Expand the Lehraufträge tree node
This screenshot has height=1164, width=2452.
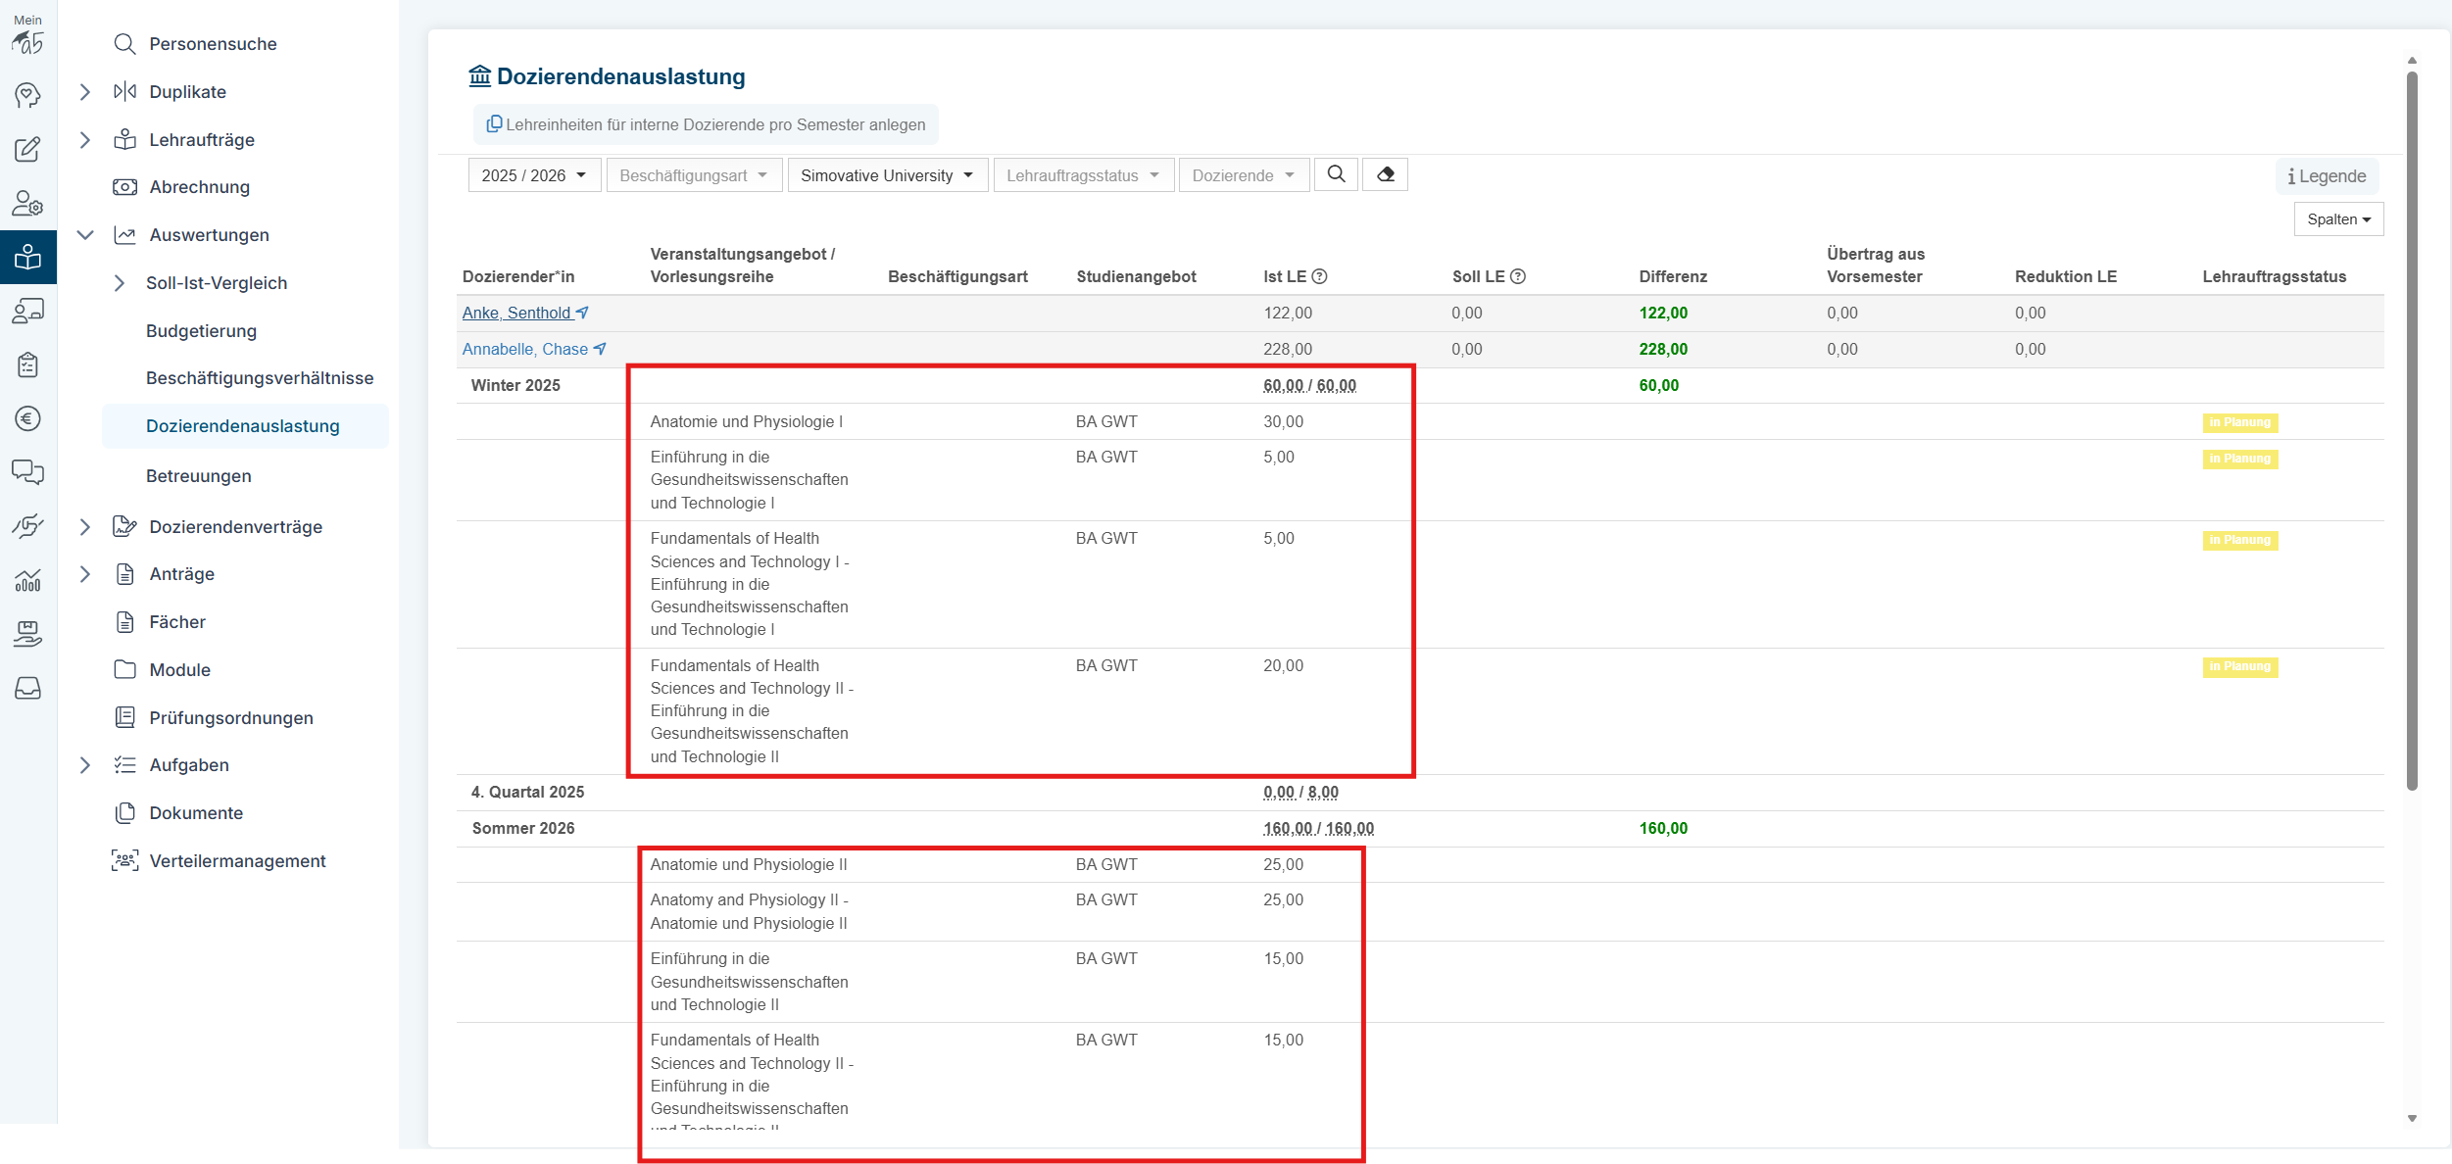click(x=85, y=140)
